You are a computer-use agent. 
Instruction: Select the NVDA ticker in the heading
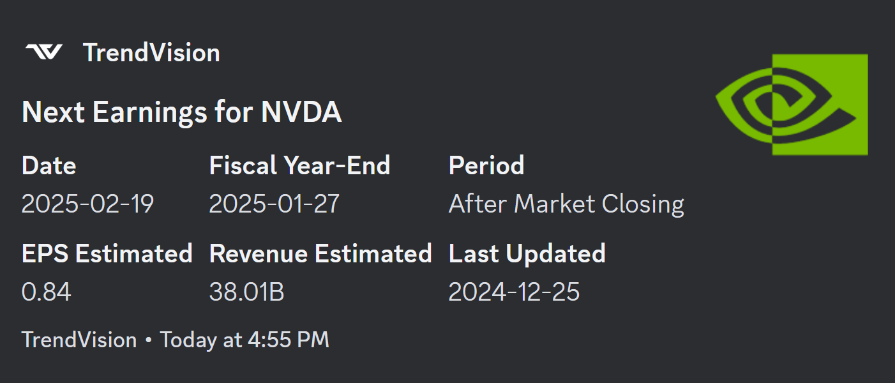(301, 112)
